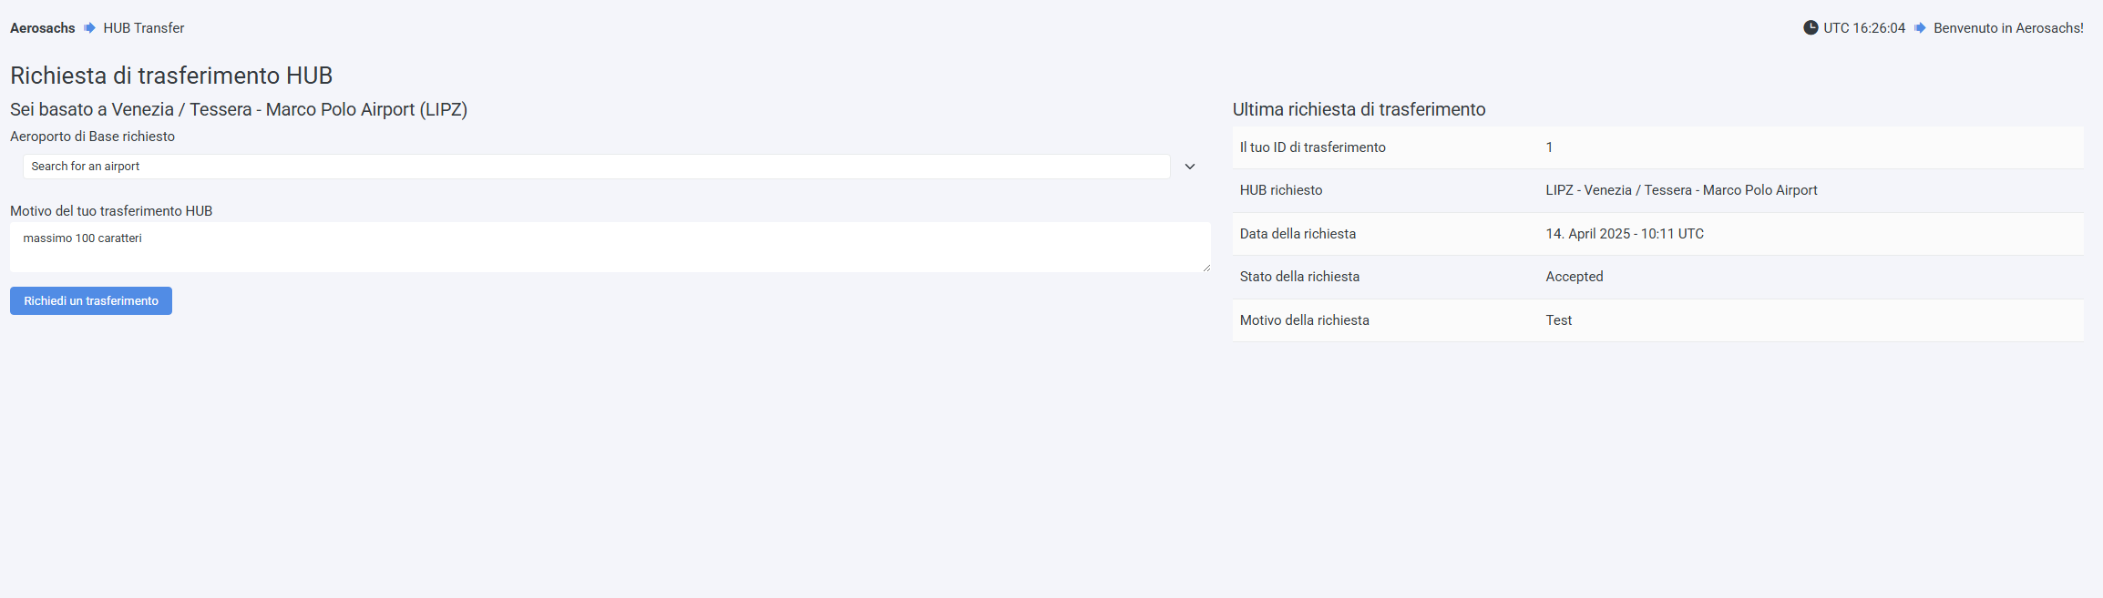Click the arrow icon before Benvenuto

pos(1920,28)
